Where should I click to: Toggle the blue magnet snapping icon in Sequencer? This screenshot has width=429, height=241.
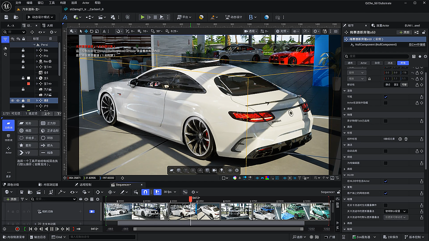coord(145,192)
